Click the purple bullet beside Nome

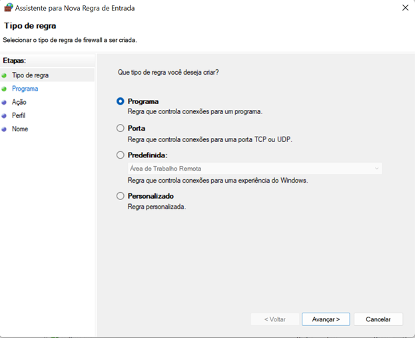click(4, 129)
